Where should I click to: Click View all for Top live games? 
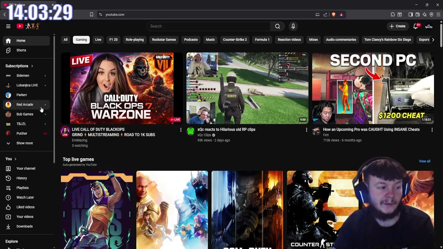click(425, 161)
